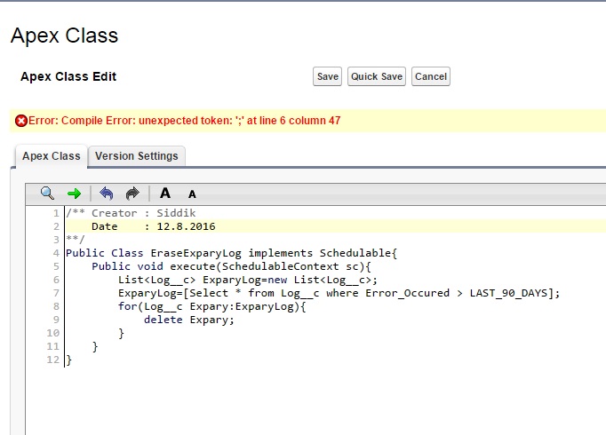This screenshot has height=435, width=606.
Task: Redo the edit with the redo arrow
Action: coord(132,193)
